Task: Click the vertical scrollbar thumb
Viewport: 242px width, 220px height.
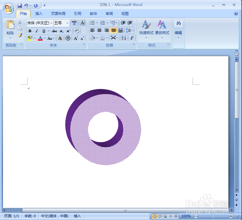Action: click(x=237, y=90)
